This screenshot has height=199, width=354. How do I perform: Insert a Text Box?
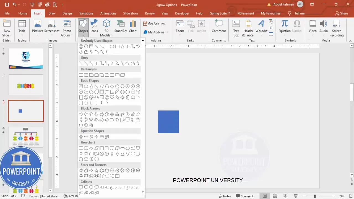pos(236,28)
